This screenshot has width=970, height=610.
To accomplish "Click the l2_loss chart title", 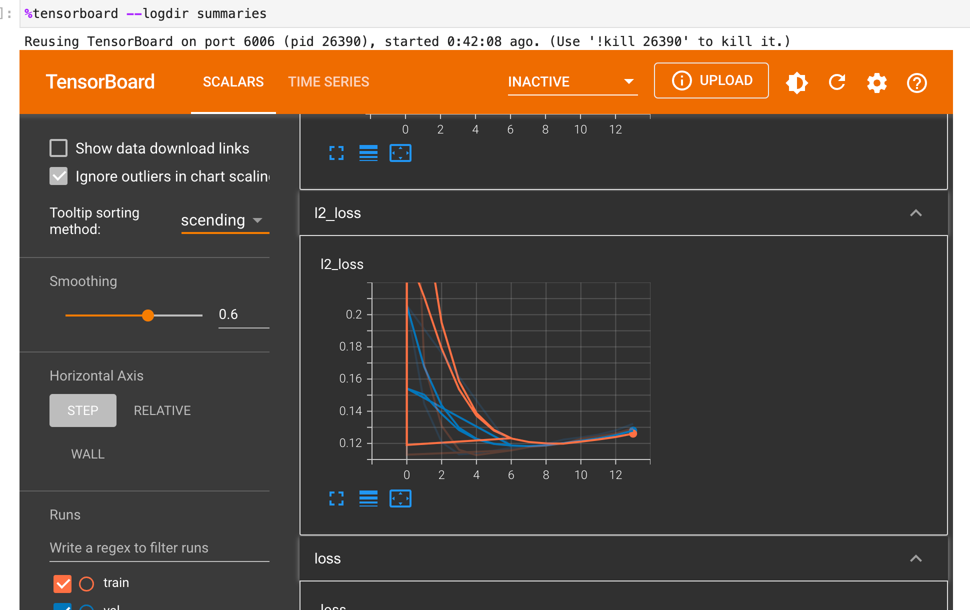I will 342,264.
